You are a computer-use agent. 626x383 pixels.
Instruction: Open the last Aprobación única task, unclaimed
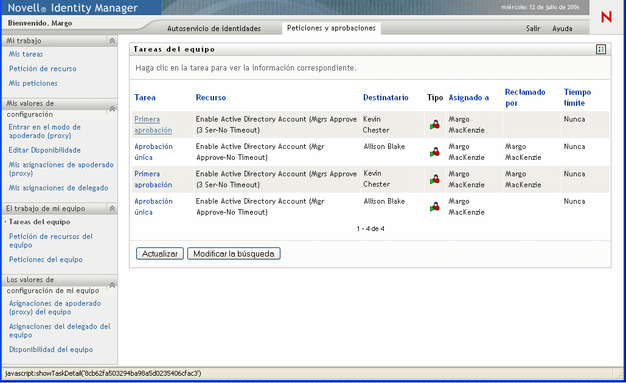pyautogui.click(x=153, y=207)
